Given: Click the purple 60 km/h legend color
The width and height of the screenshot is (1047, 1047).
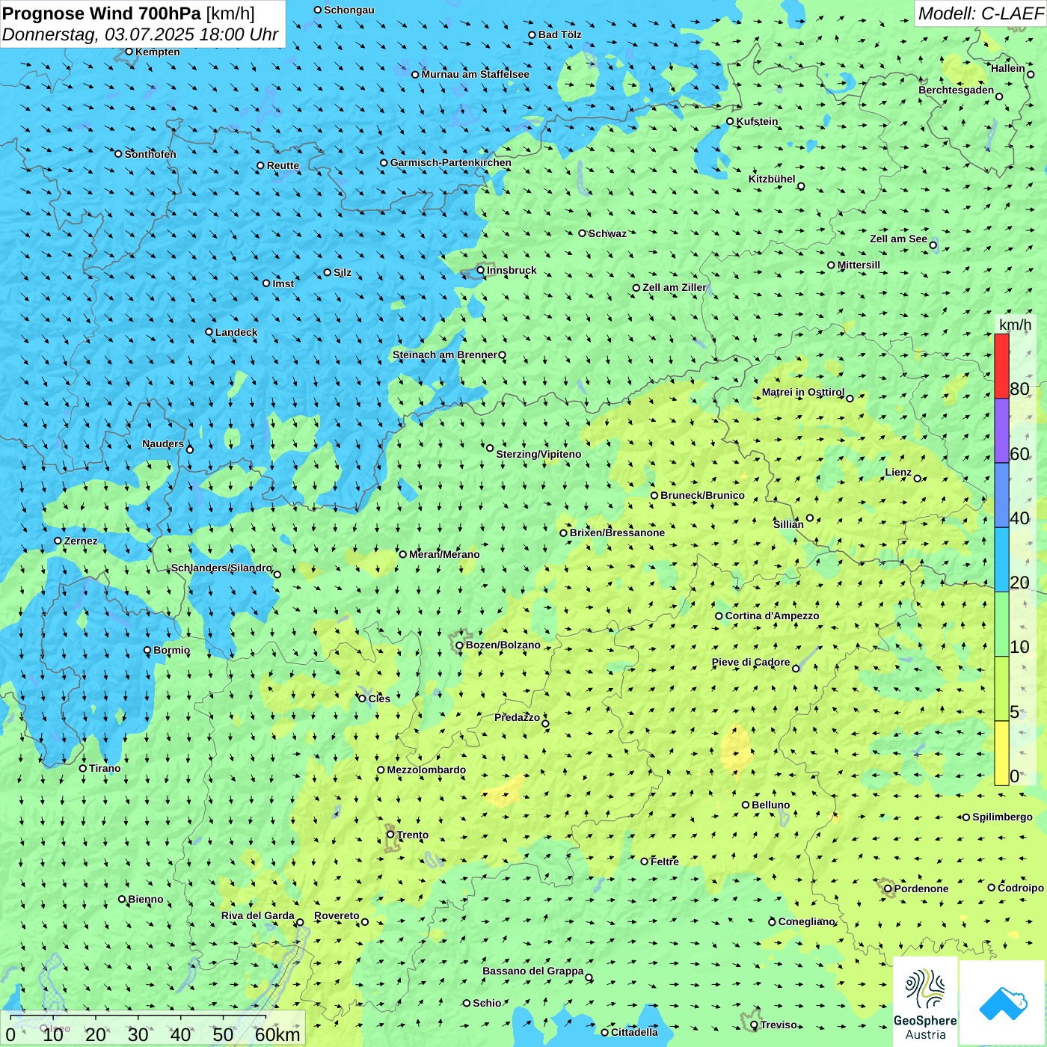Looking at the screenshot, I should (1001, 431).
